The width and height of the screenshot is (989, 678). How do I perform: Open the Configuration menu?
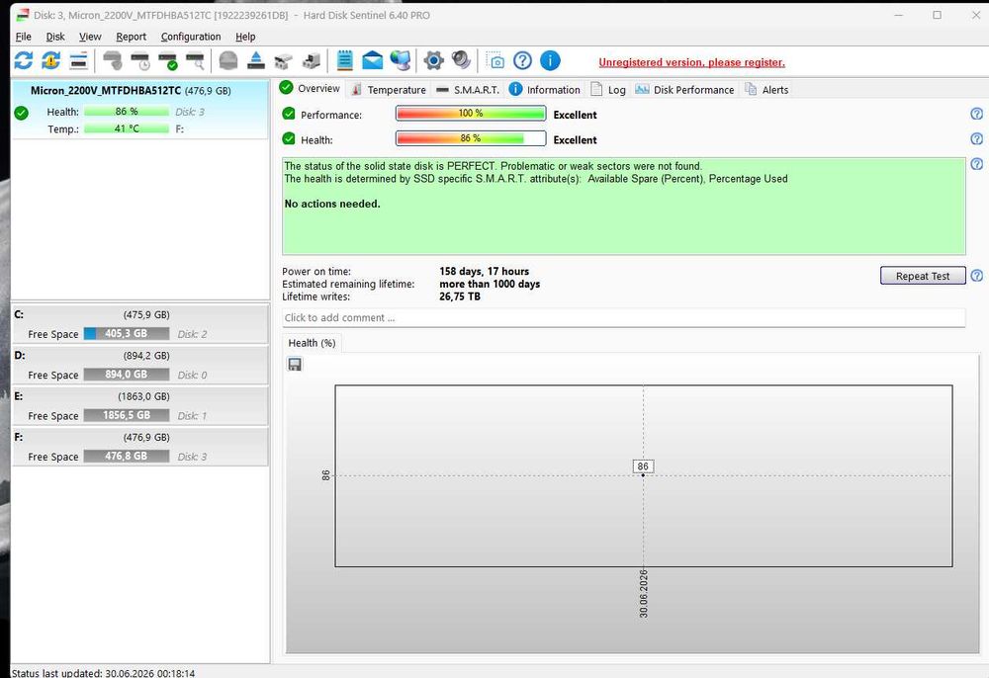191,37
